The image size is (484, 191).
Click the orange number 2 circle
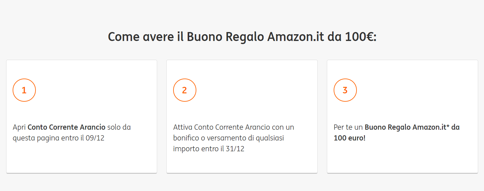(185, 90)
